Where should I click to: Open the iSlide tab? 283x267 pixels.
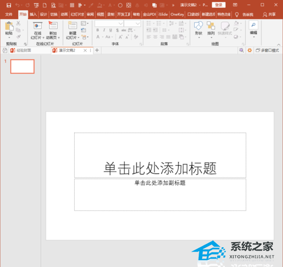[x=163, y=14]
